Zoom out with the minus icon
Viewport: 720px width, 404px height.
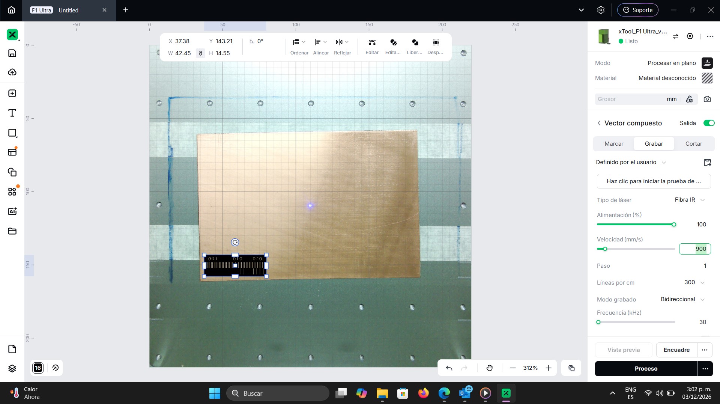[x=513, y=368]
